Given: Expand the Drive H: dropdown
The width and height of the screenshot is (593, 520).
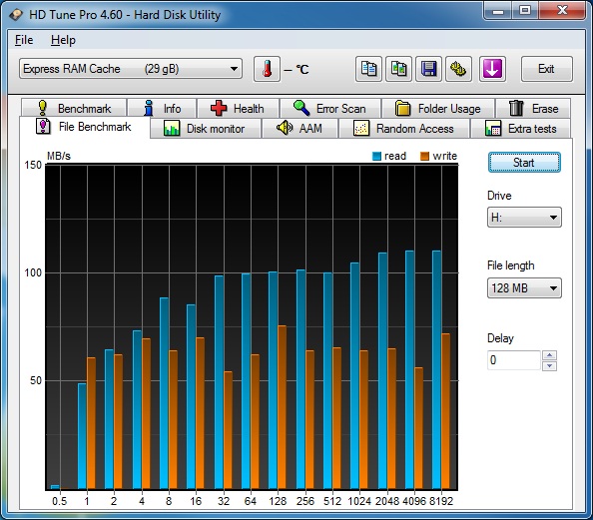Looking at the screenshot, I should (x=524, y=218).
